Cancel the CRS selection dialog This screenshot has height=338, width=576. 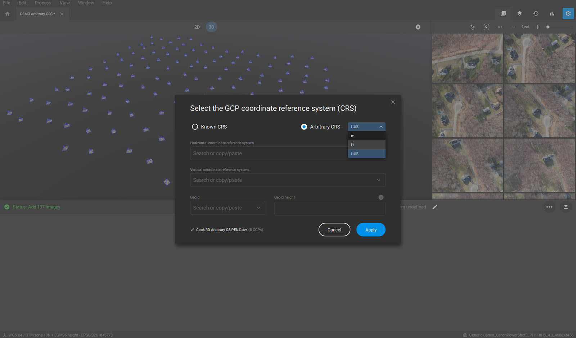(x=334, y=229)
